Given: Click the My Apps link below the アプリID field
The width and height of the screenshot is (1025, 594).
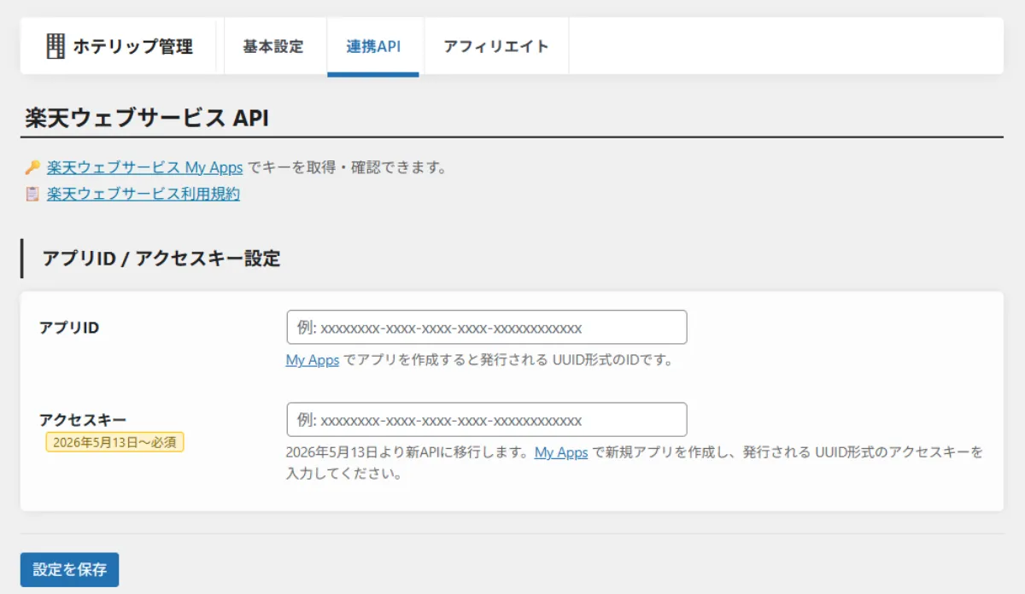Looking at the screenshot, I should pyautogui.click(x=312, y=360).
